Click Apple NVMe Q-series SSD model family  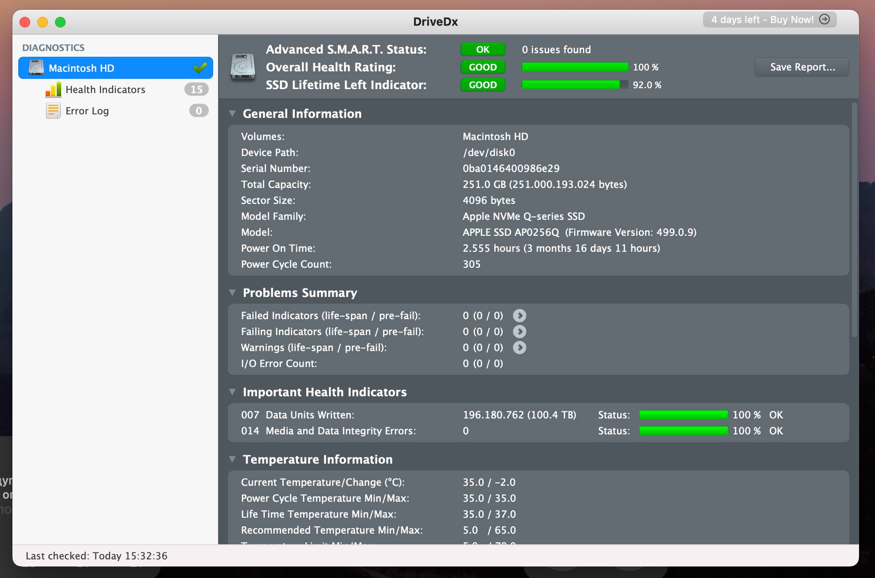point(524,217)
